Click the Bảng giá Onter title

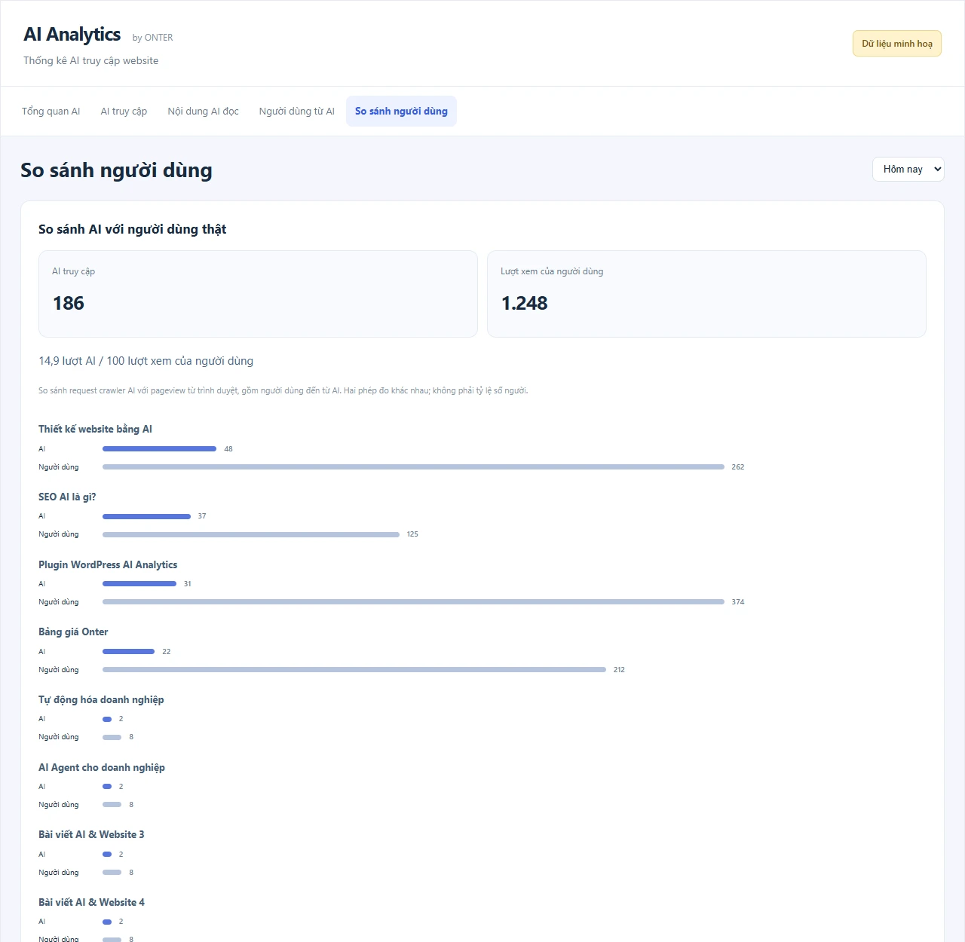[x=73, y=632]
